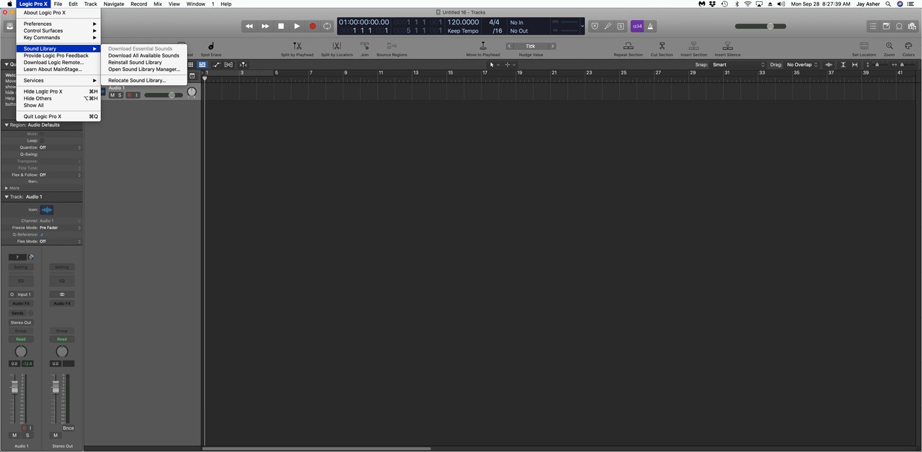Choose Quit Logic Pro X

pos(58,117)
